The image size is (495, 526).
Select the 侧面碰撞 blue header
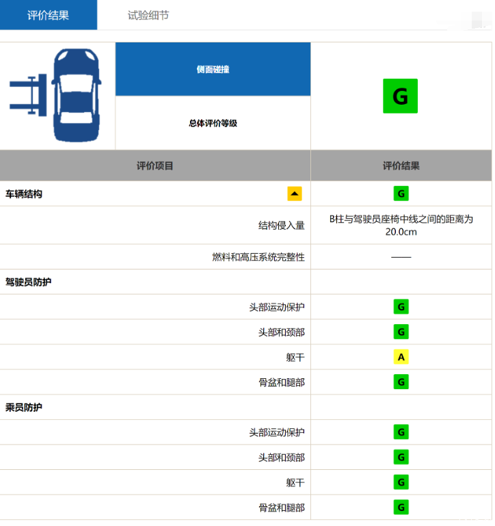[213, 69]
